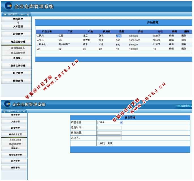Click the logo icon in top screenshot header
194x181 pixels.
tap(9, 6)
